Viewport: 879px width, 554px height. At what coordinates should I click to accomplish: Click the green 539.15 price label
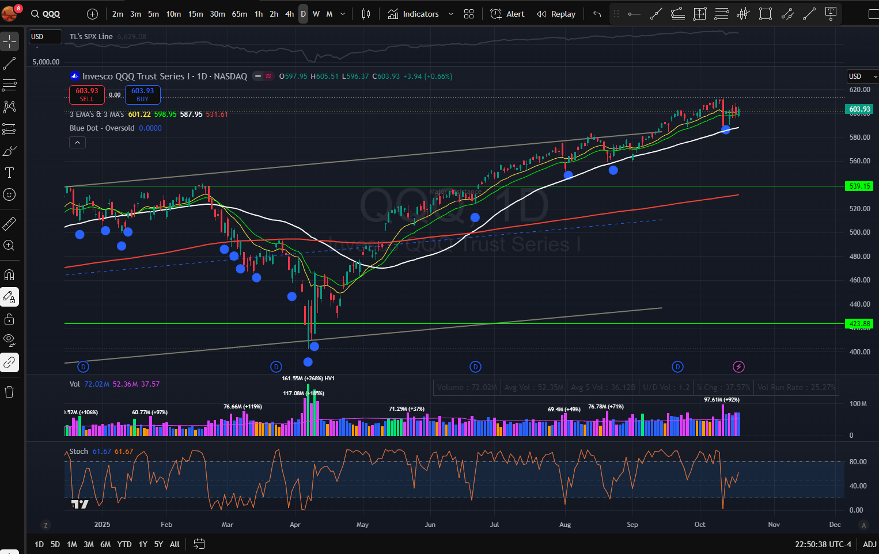[859, 186]
